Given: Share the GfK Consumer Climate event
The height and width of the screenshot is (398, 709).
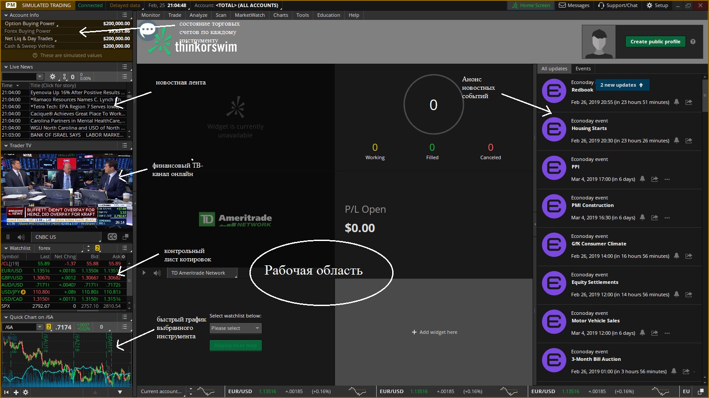Looking at the screenshot, I should tap(689, 256).
